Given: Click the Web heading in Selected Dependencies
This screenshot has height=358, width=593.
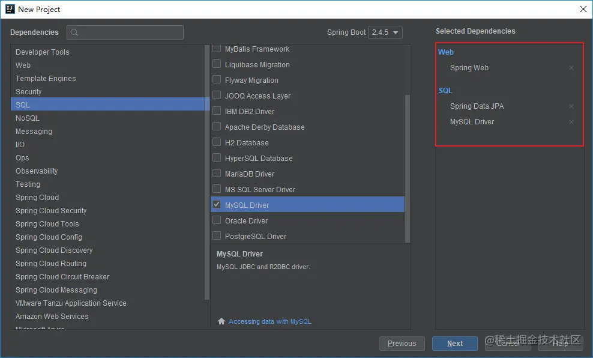Looking at the screenshot, I should pyautogui.click(x=445, y=52).
